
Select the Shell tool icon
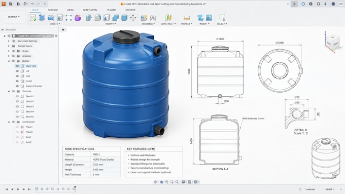107,18
